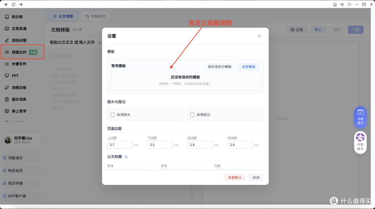Switch to the 公文排版 tab
Screen dimensions: 375x209
(63, 16)
